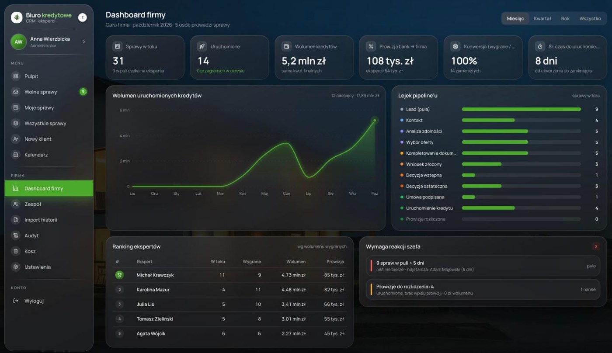Image resolution: width=612 pixels, height=353 pixels.
Task: Open the Uruchomione stat card
Action: 229,58
